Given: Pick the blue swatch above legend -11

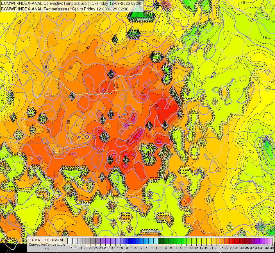Looking at the screenshot, I should [x=129, y=241].
